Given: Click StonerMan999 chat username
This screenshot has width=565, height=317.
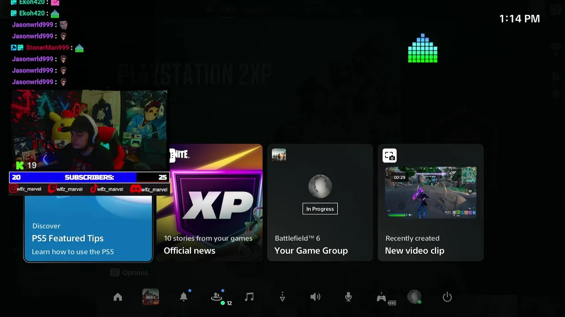Looking at the screenshot, I should pos(48,48).
